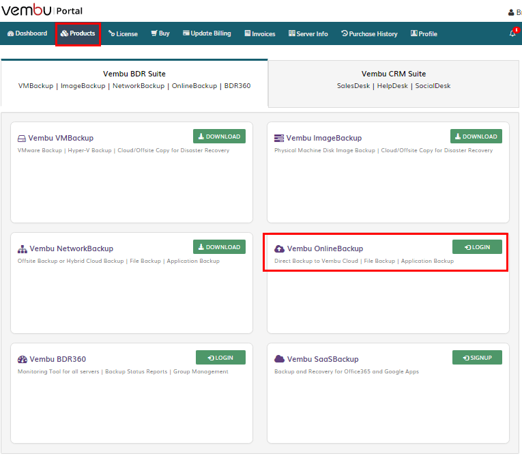
Task: Click the Vembu NetworkBackup network icon
Action: 23,248
